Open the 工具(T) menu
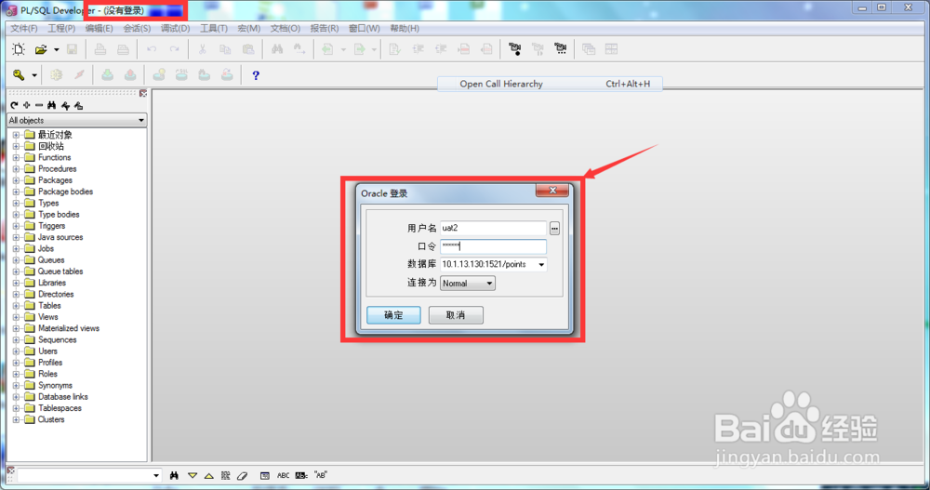 pos(214,29)
